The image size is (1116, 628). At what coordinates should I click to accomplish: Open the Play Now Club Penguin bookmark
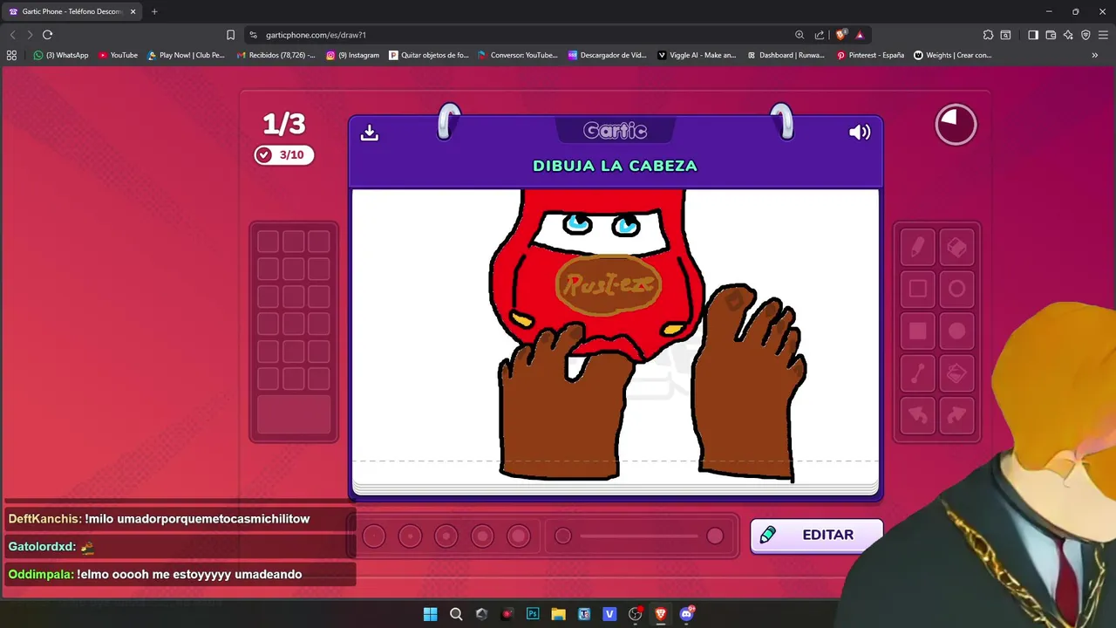click(186, 55)
